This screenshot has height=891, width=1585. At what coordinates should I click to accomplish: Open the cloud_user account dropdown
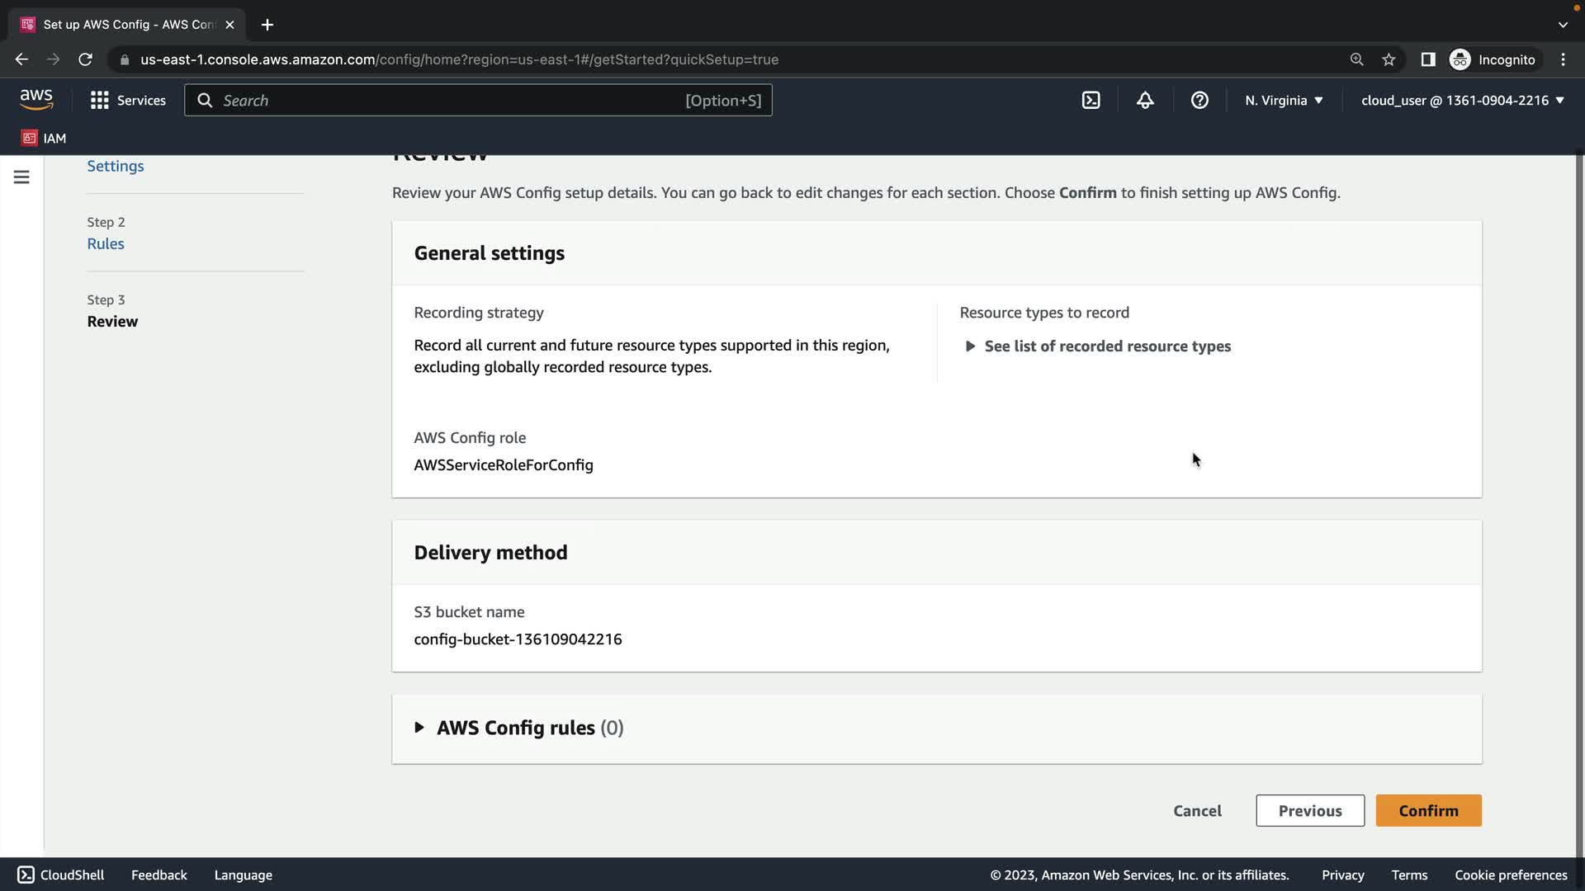pyautogui.click(x=1462, y=101)
